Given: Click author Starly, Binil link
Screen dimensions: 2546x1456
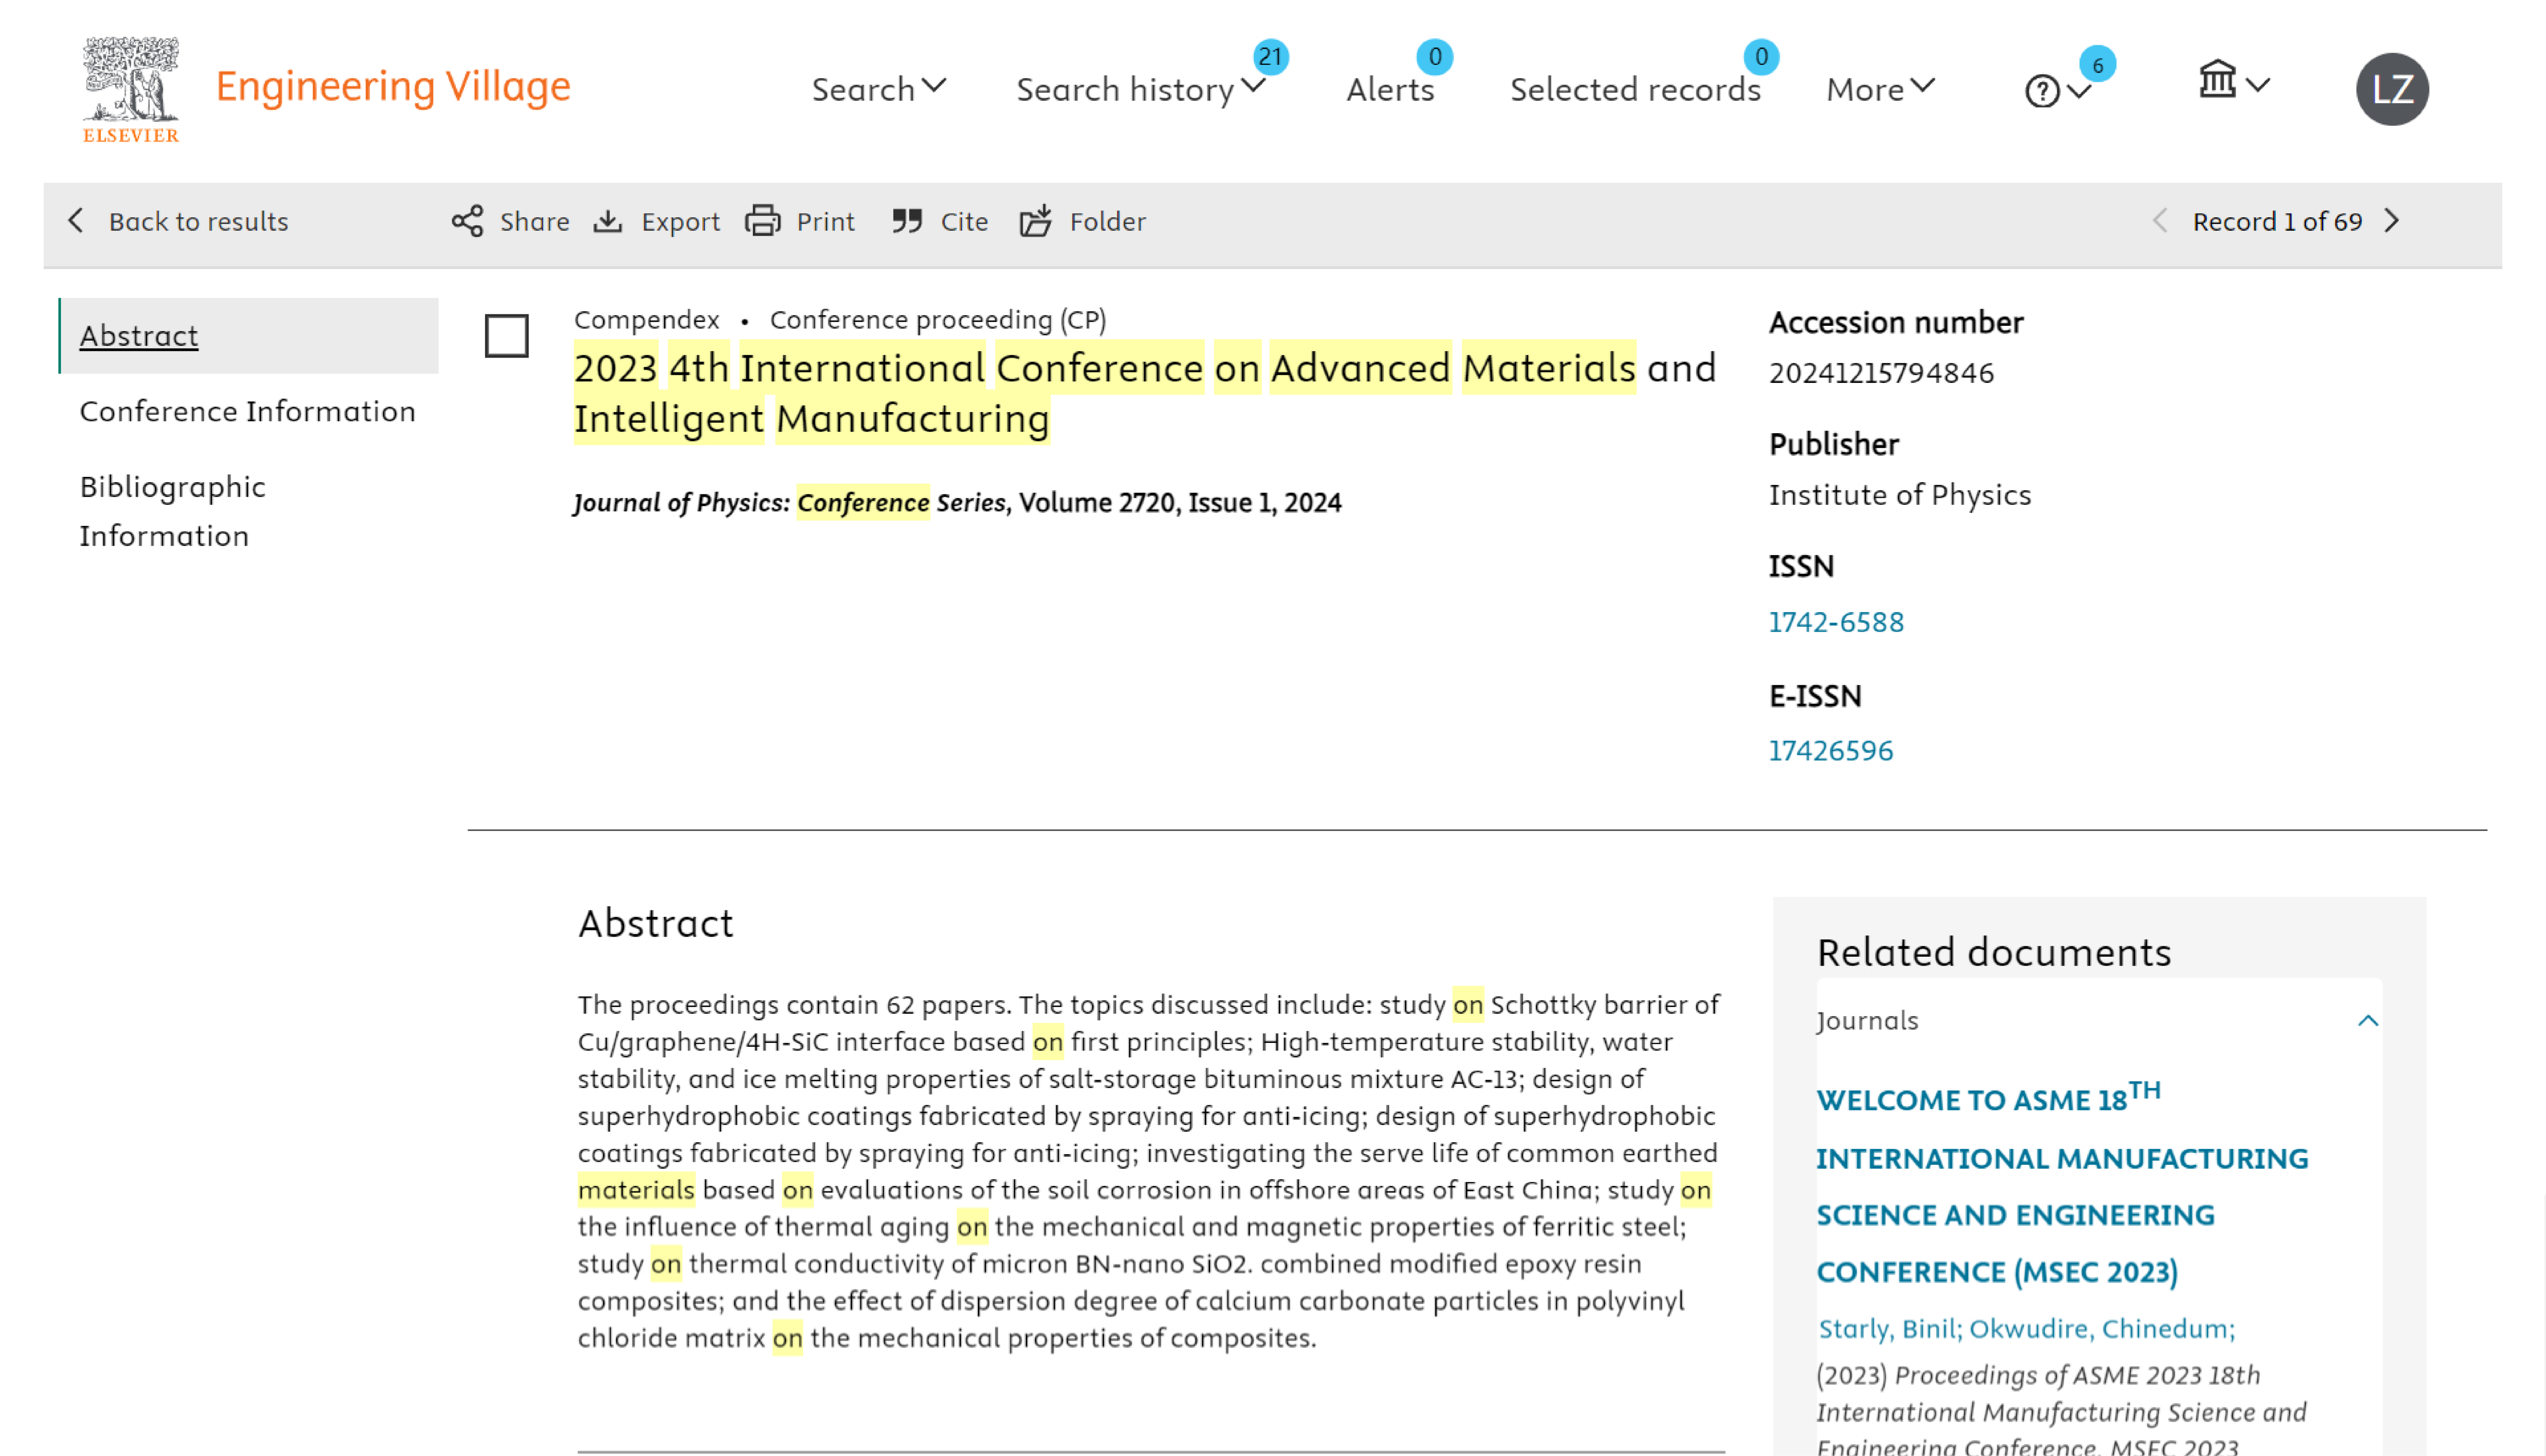Looking at the screenshot, I should click(1889, 1329).
